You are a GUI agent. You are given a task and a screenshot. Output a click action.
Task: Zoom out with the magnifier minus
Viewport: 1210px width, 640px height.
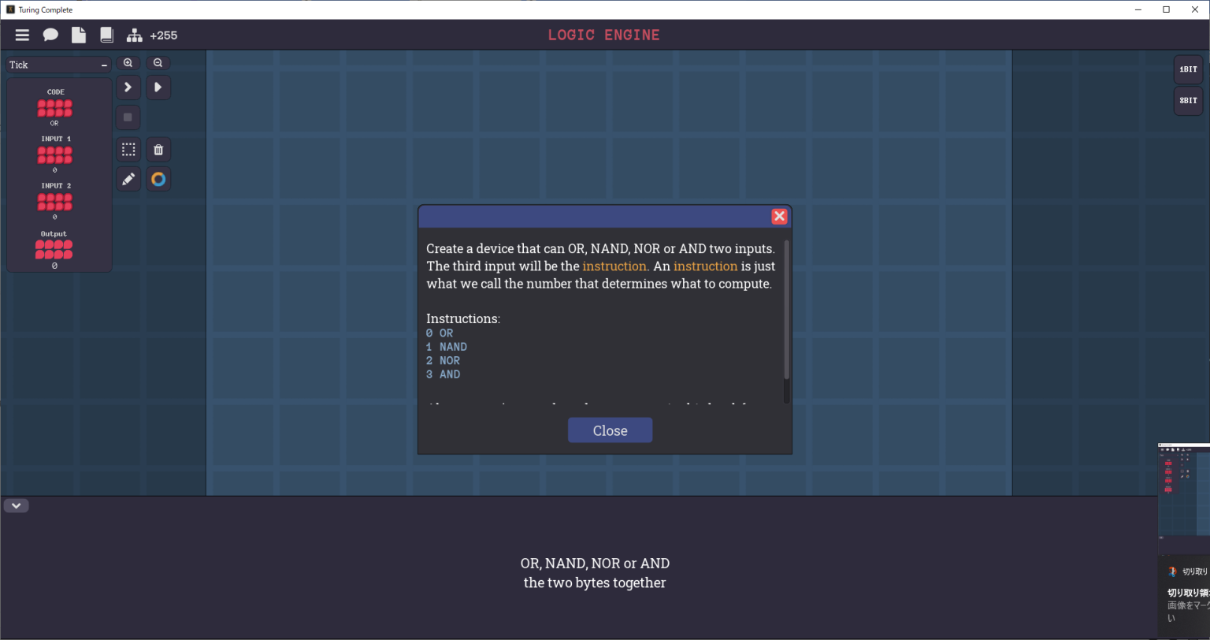point(158,63)
